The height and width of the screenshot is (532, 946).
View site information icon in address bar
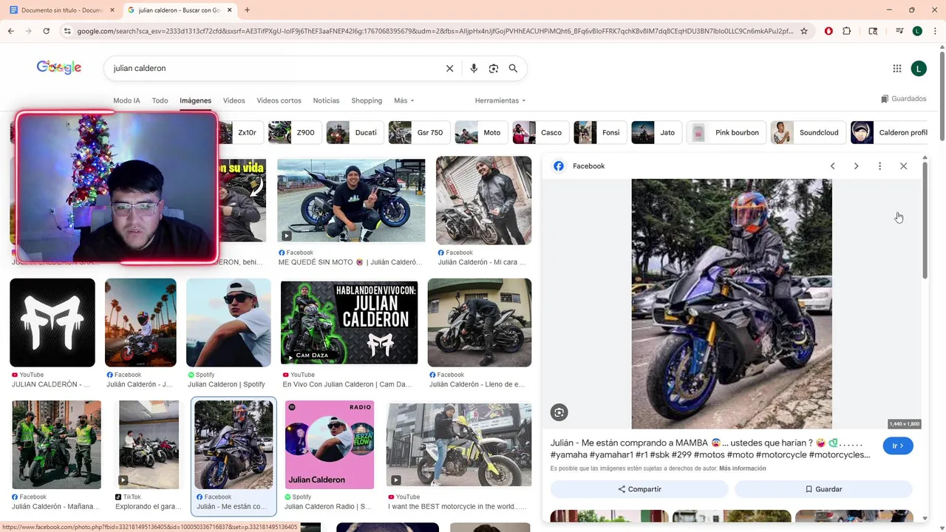[67, 31]
